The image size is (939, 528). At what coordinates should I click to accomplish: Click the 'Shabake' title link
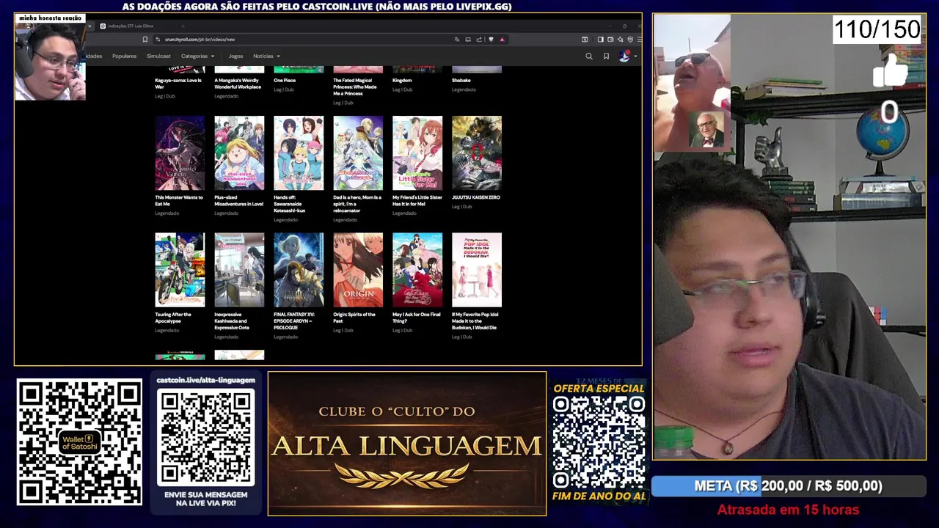point(461,80)
